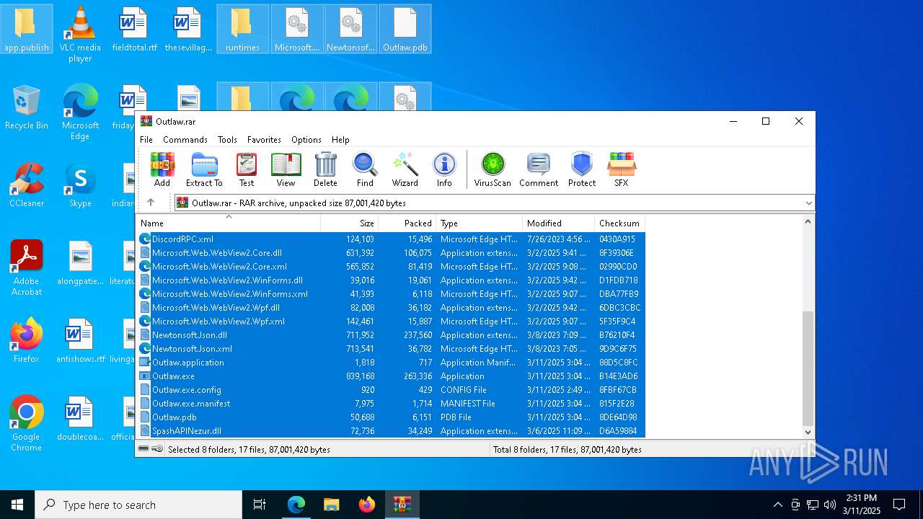Sort by the Size column header
Screen dimensions: 923x519
[x=349, y=223]
